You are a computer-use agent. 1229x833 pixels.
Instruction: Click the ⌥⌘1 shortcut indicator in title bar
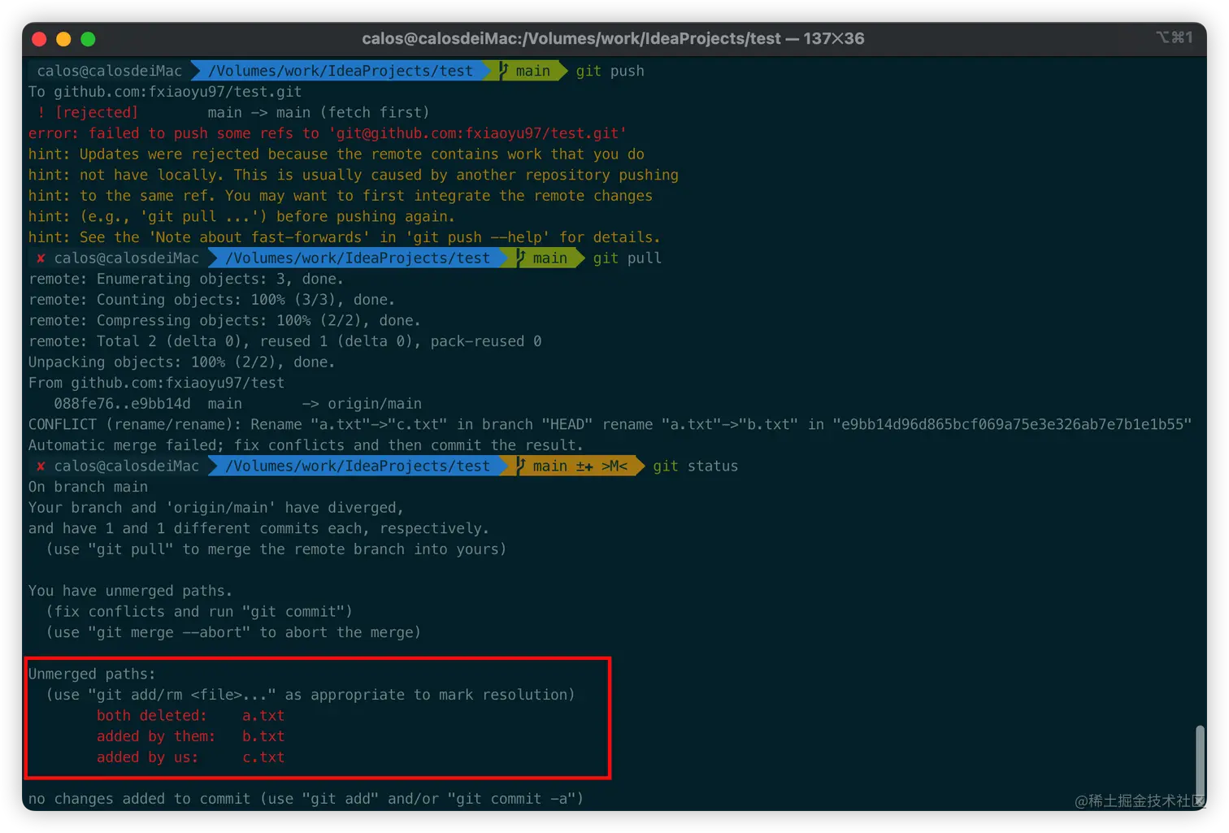[x=1175, y=37]
